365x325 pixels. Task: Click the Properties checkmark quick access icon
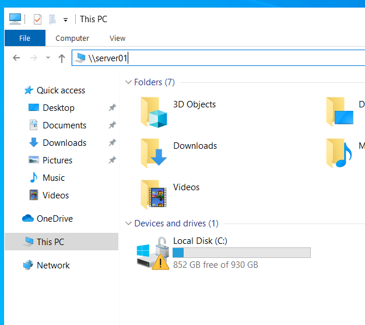pyautogui.click(x=37, y=19)
